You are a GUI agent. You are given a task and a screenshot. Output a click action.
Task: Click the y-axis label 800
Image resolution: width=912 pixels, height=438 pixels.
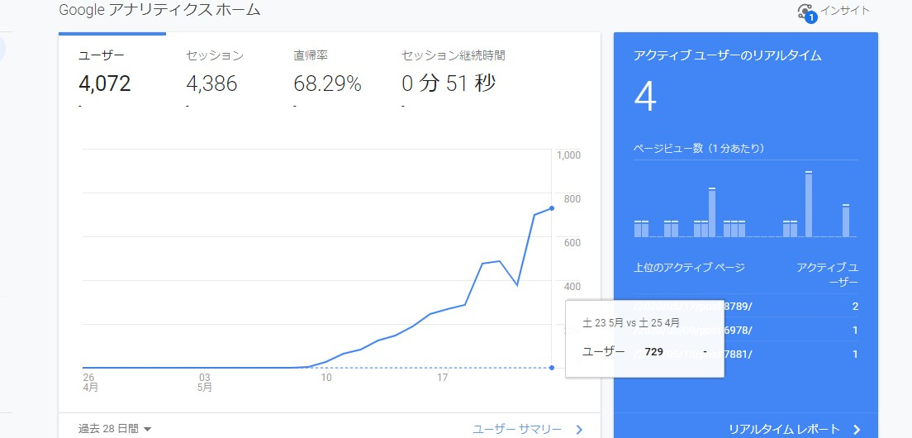[x=572, y=199]
